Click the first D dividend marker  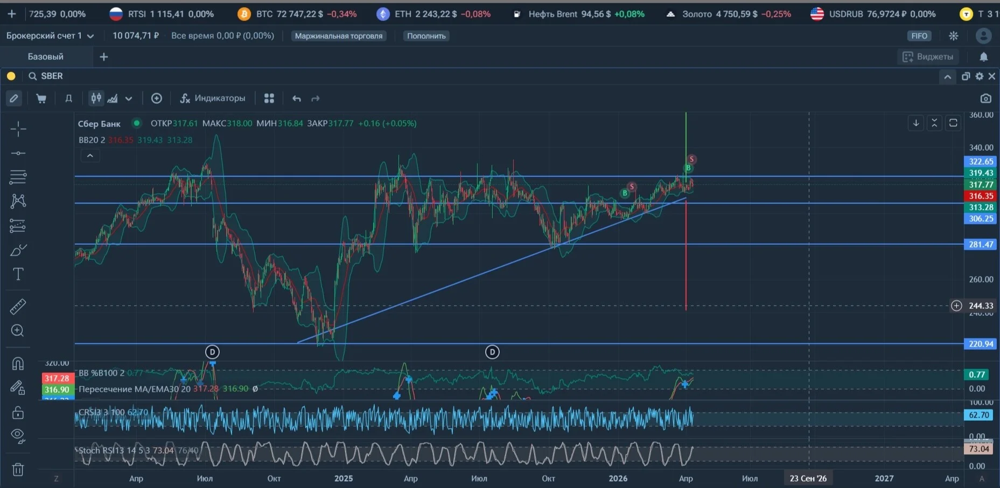pyautogui.click(x=212, y=352)
